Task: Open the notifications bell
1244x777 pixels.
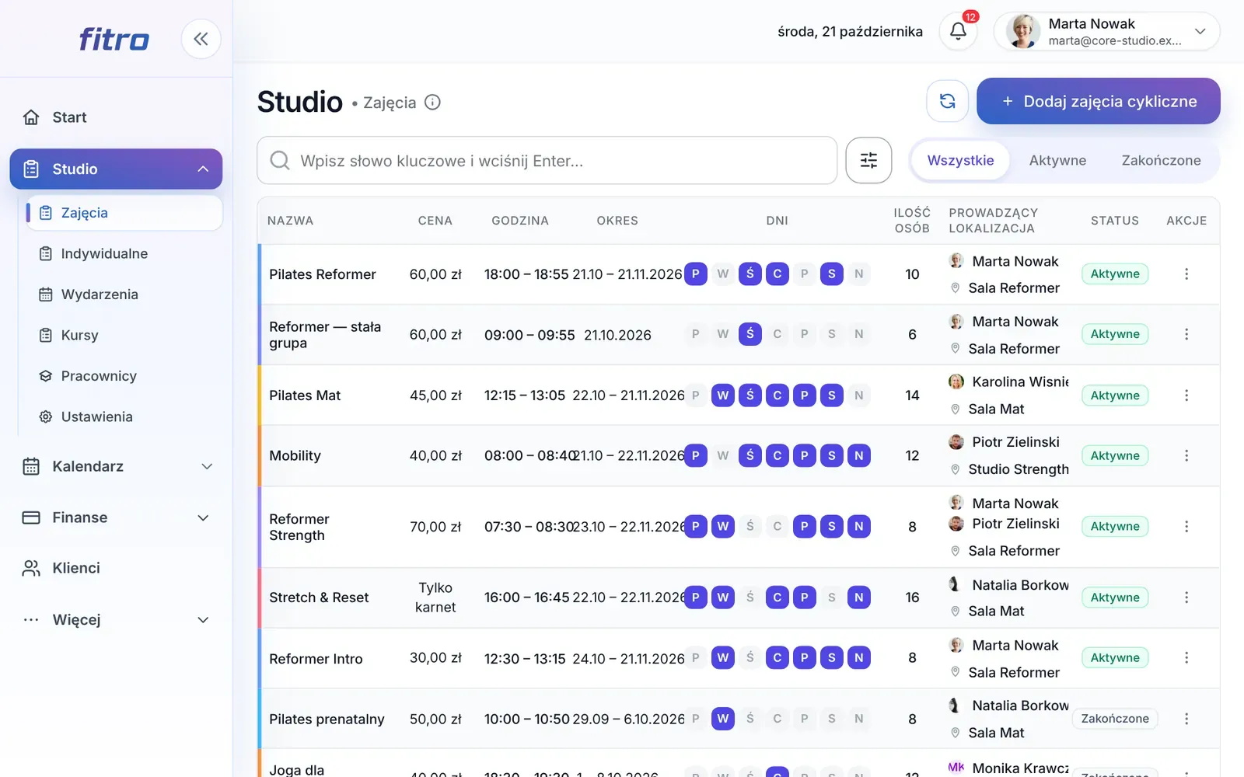Action: click(958, 31)
